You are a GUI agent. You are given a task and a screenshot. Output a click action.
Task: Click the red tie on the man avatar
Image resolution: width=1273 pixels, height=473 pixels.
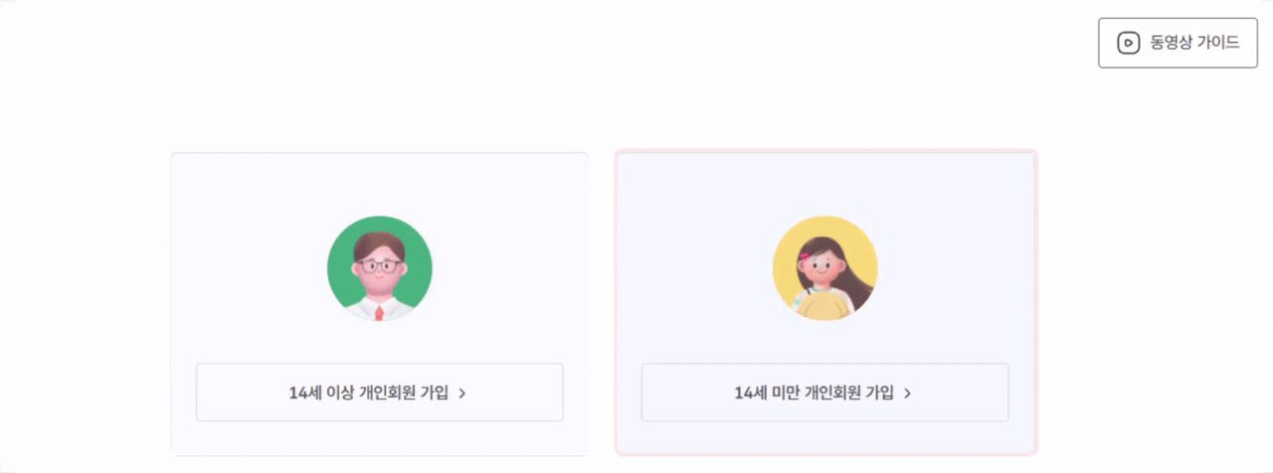pyautogui.click(x=379, y=313)
